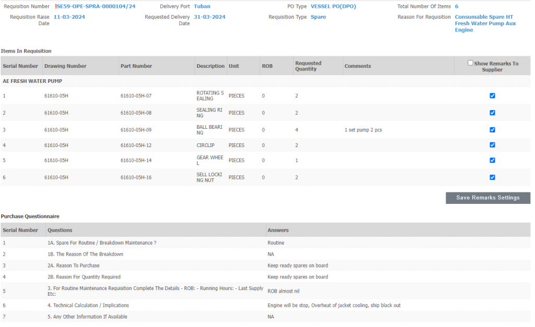Uncheck remarks checkbox for Rotating Sealing row

click(x=492, y=95)
